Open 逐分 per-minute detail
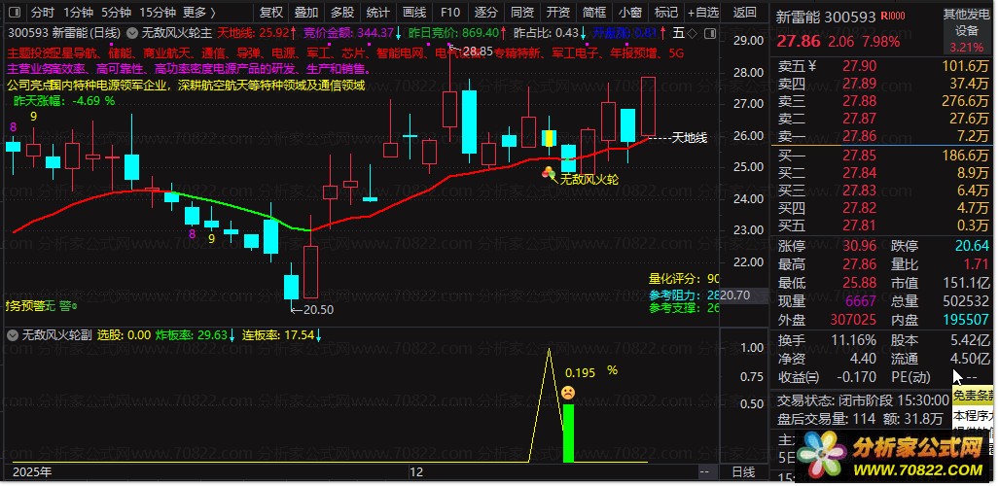This screenshot has width=999, height=486. pyautogui.click(x=486, y=12)
